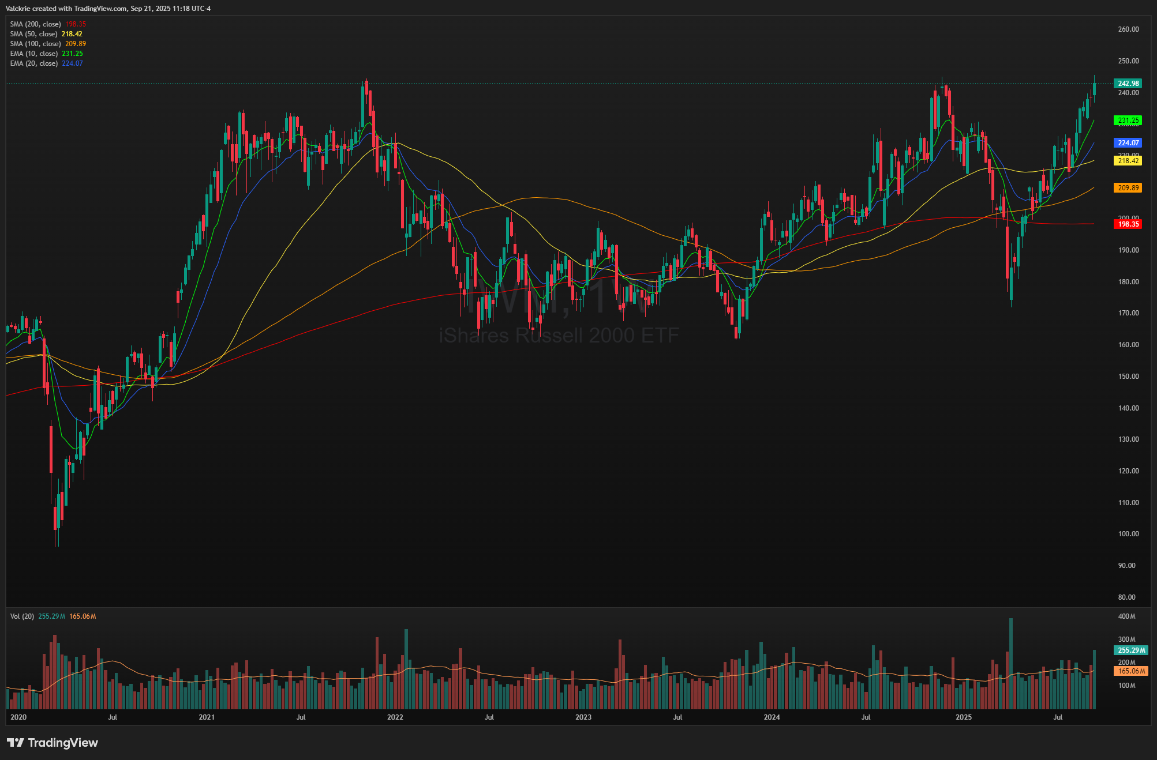Click the 260.00 price axis label
The image size is (1157, 760).
coord(1128,29)
